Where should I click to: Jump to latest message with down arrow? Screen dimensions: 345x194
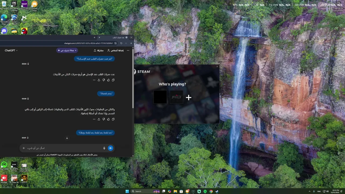click(x=67, y=138)
